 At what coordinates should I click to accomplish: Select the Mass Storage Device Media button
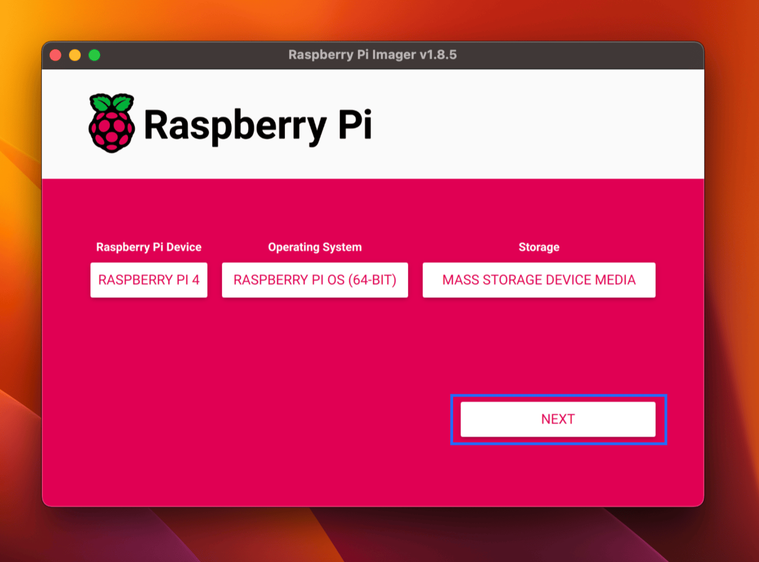click(539, 280)
